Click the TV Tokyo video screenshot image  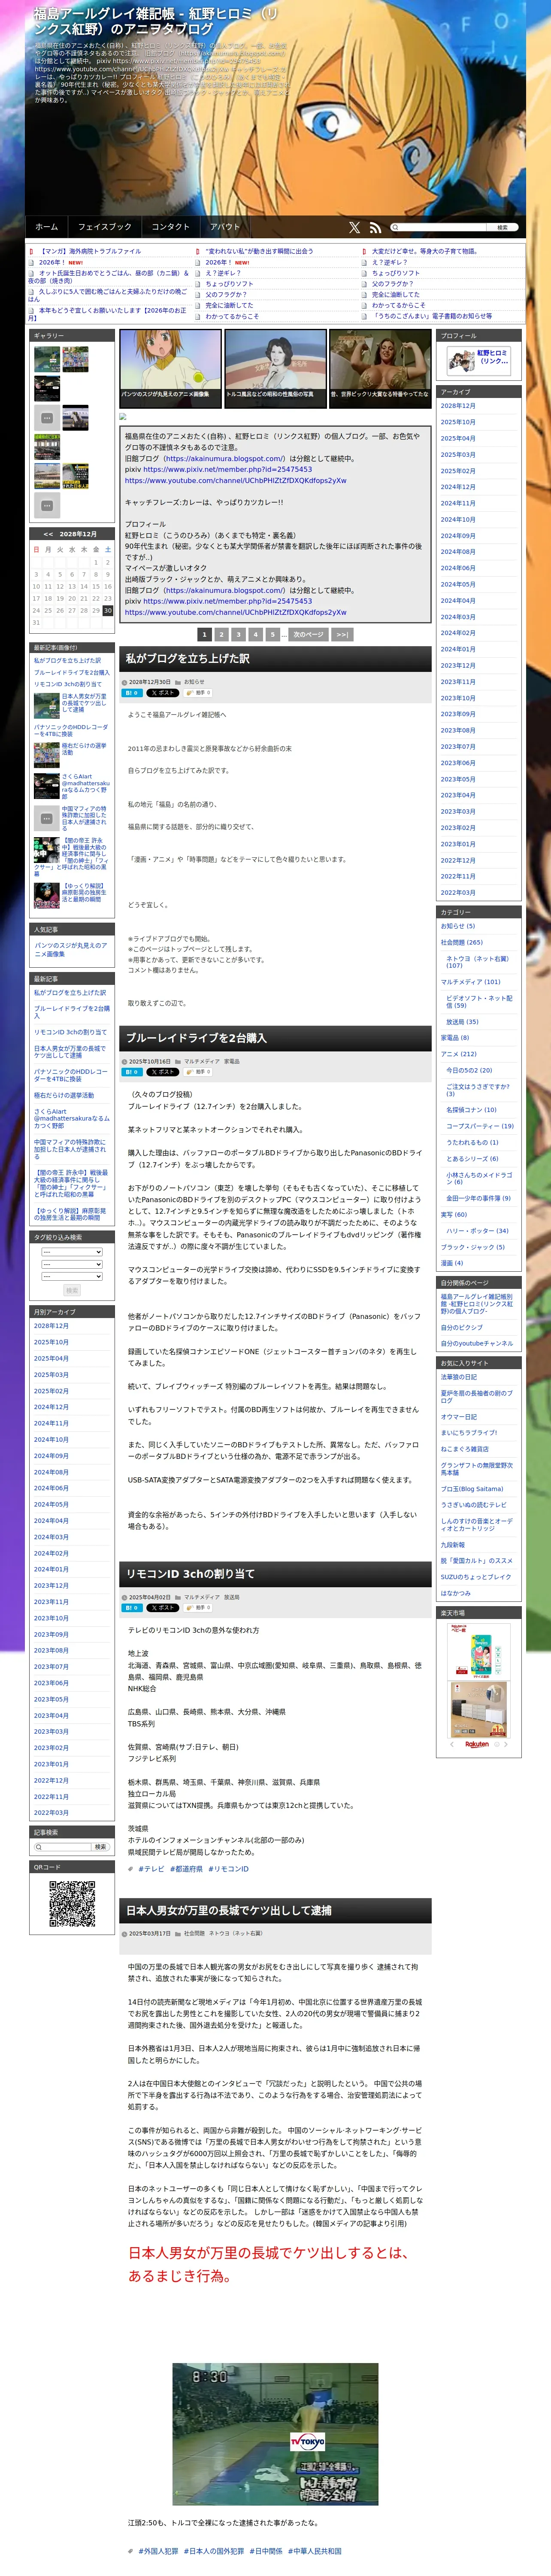coord(275,2434)
